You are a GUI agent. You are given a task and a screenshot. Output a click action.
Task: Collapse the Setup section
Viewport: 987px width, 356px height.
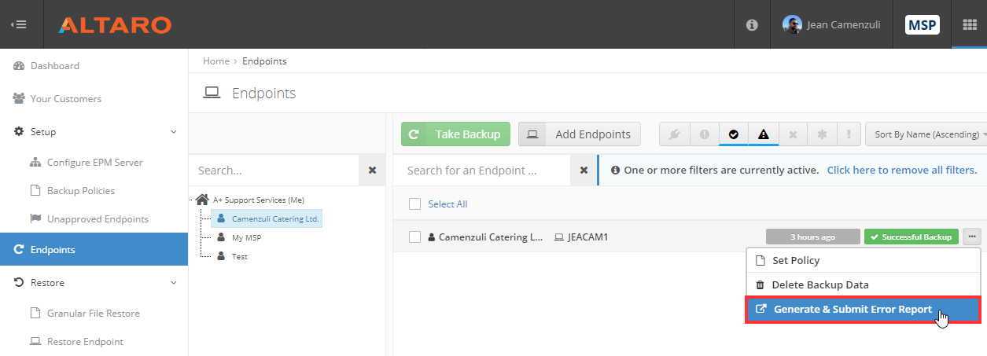[x=94, y=132]
